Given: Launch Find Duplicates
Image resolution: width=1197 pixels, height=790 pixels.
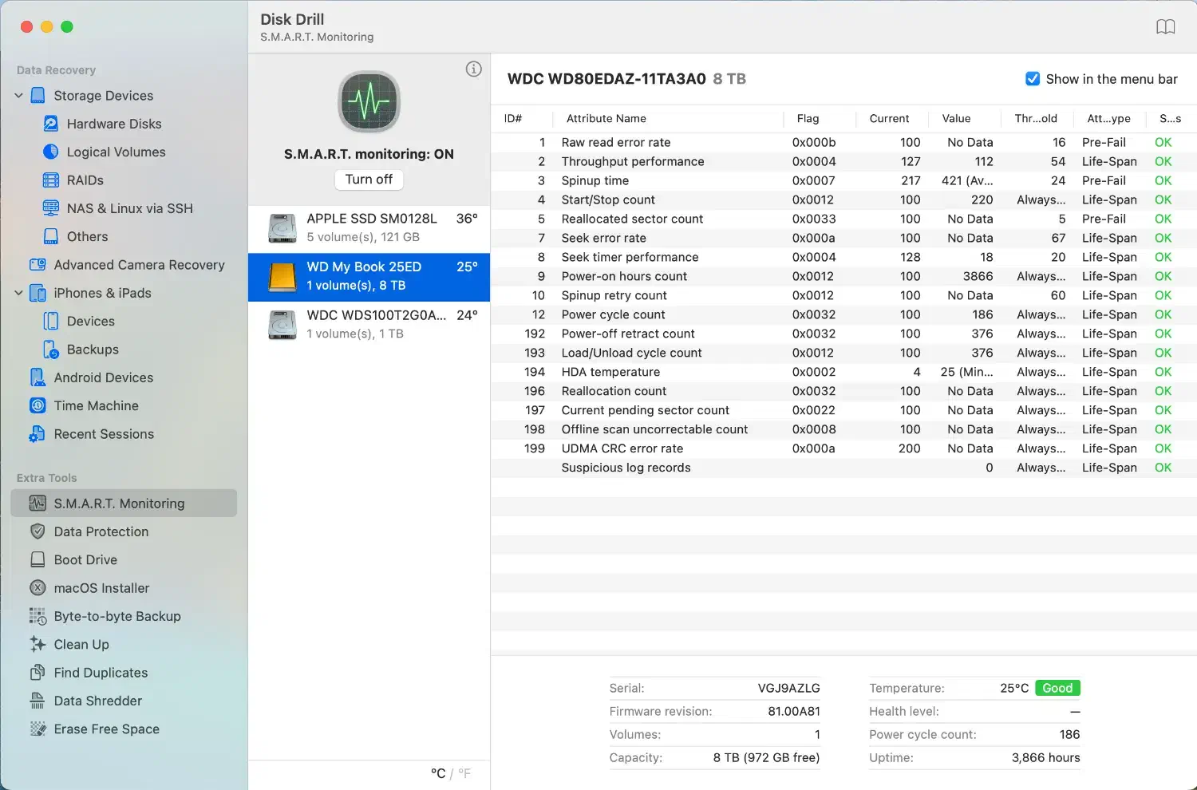Looking at the screenshot, I should (x=99, y=673).
